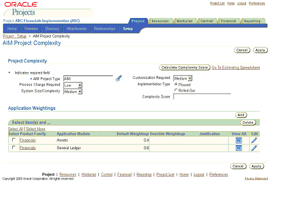Screen dimensions: 298x223
Task: Open the footer Home link
Action: (184, 174)
